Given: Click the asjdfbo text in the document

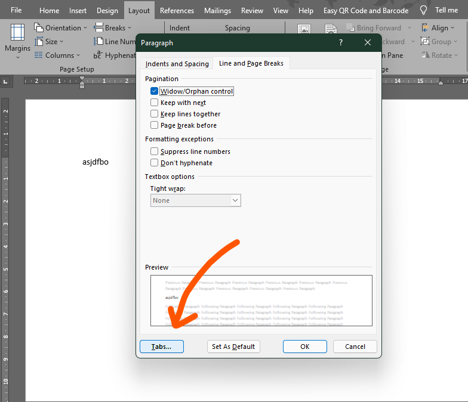Looking at the screenshot, I should (x=96, y=162).
